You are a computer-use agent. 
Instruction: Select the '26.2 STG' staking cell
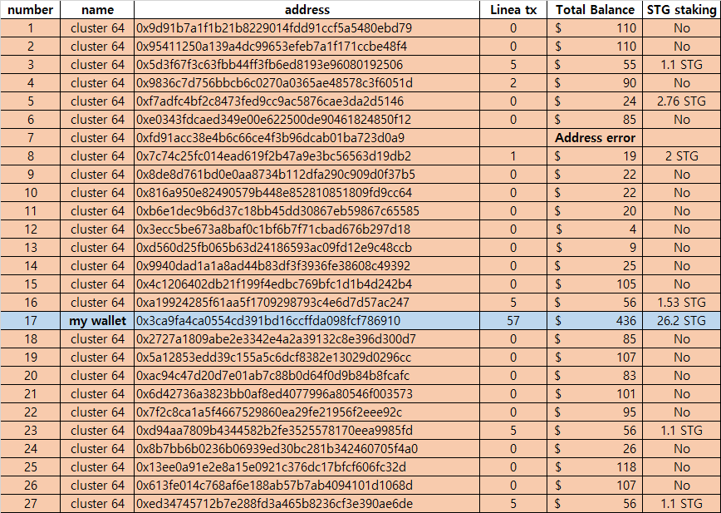681,321
